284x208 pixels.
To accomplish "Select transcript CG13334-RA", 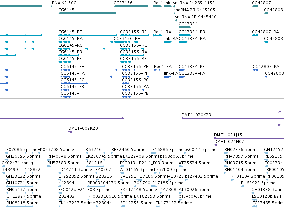I will pos(183,42).
